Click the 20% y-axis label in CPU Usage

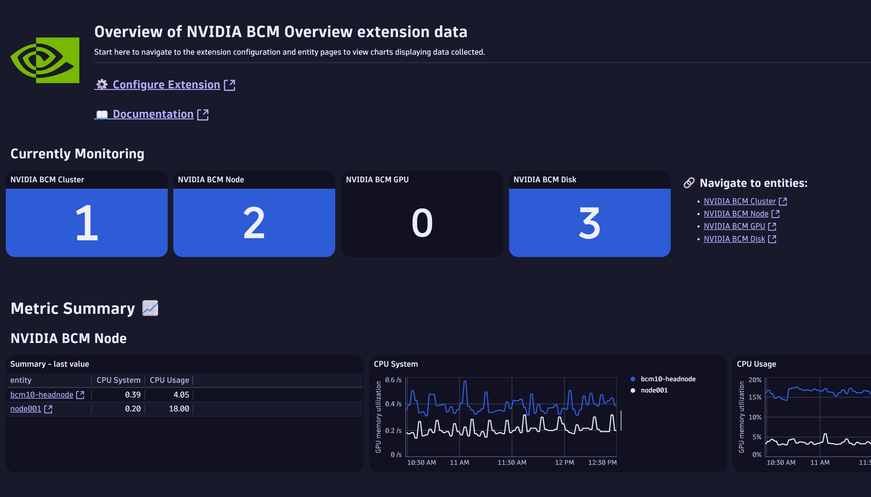pos(755,380)
